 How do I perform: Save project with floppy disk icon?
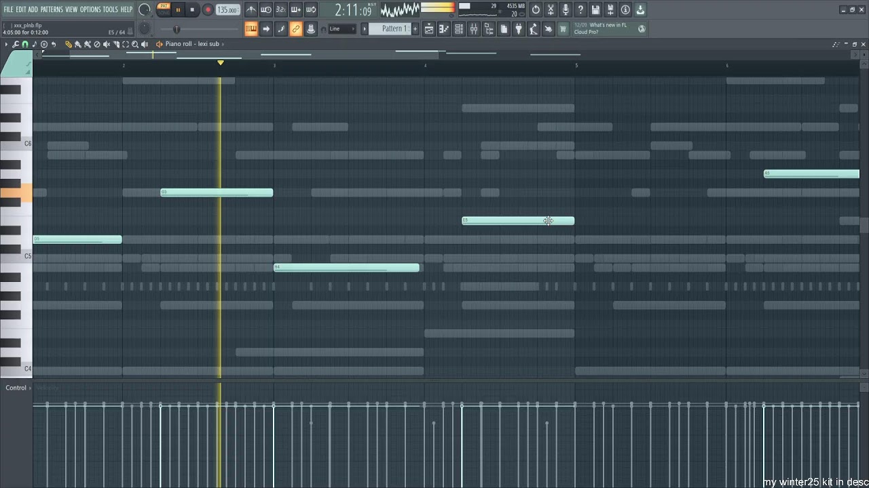[595, 9]
